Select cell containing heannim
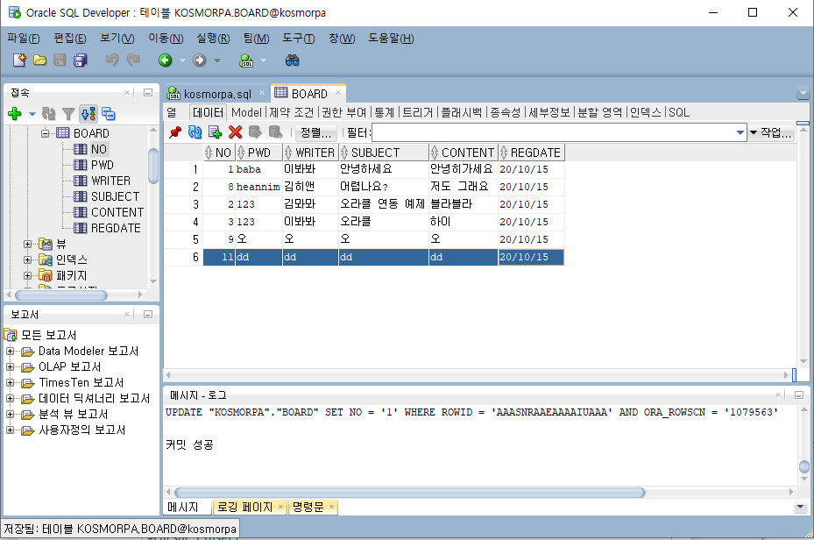Viewport: 814px width, 540px height. (258, 187)
